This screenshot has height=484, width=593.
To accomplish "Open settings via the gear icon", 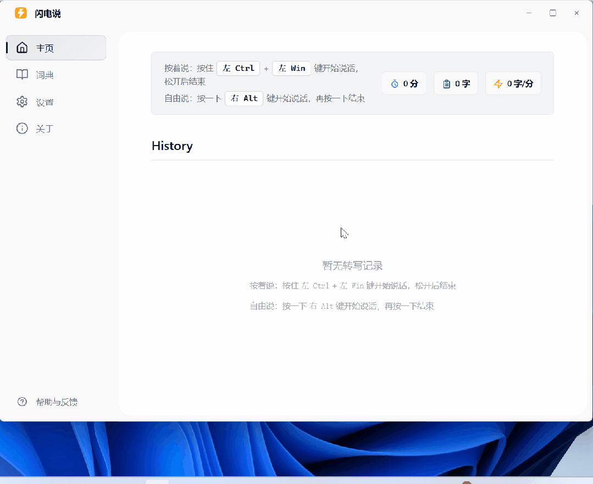I will [x=22, y=101].
